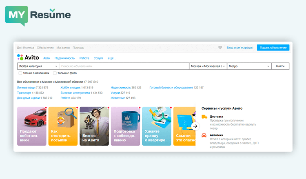Click the yellow Доставка truck icon

(x=204, y=117)
